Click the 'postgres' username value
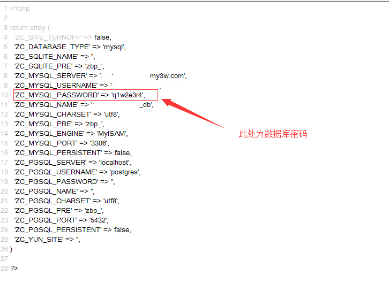The height and width of the screenshot is (307, 389). 125,172
